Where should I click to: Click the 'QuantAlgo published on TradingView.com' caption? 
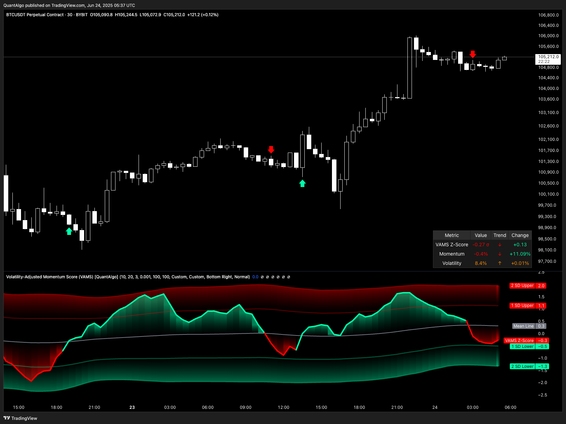coord(44,6)
